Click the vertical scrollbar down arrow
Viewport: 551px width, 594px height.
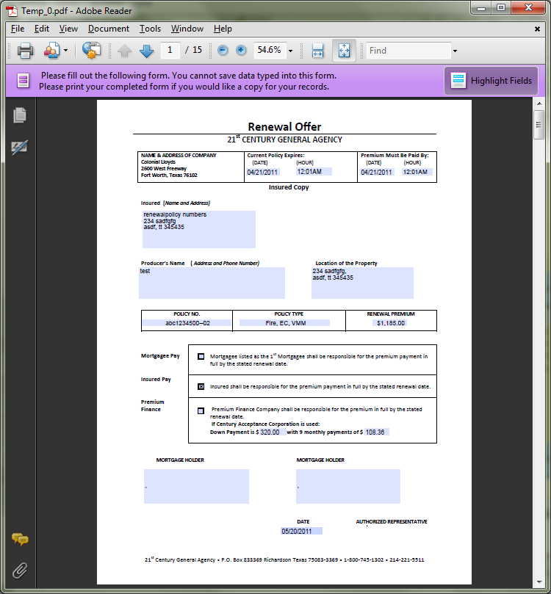pyautogui.click(x=539, y=582)
